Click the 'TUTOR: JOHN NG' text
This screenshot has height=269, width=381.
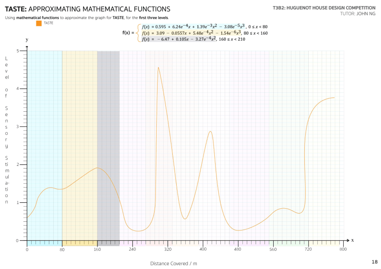click(358, 14)
